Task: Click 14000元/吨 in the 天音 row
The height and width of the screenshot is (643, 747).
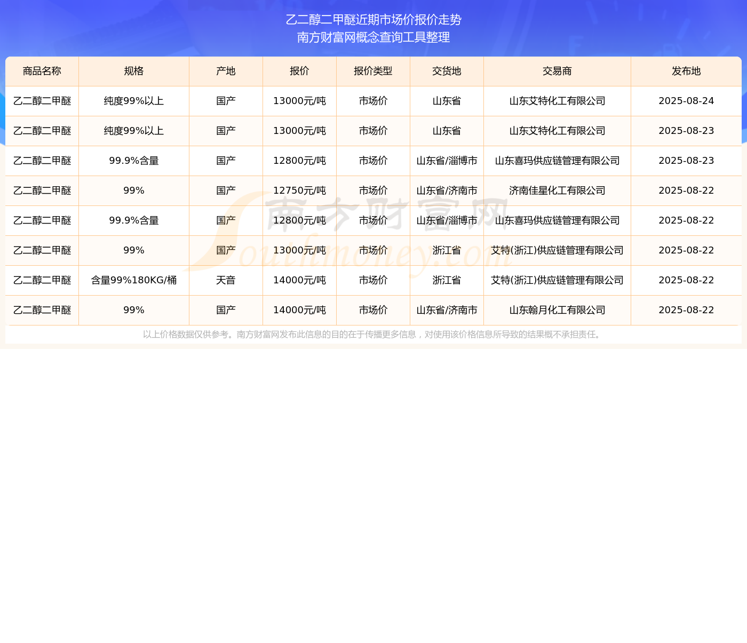Action: click(299, 280)
